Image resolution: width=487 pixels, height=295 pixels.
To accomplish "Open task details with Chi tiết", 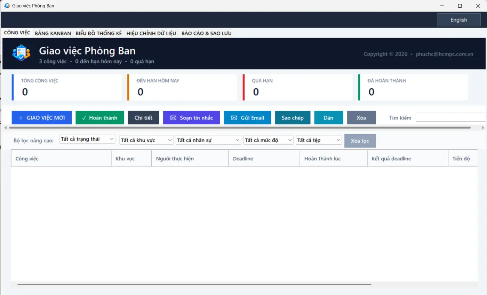I will point(143,118).
